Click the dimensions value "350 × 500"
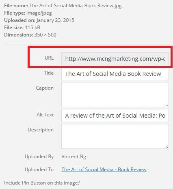The height and width of the screenshot is (189, 173). [x=45, y=35]
